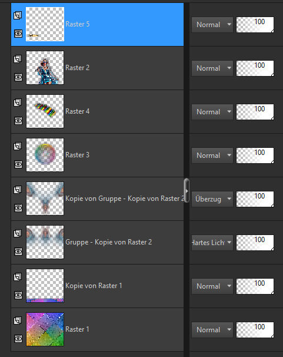Screen dimensions: 283x357
Task: Hide the Raster 5 layer with its eye
Action: 18,34
